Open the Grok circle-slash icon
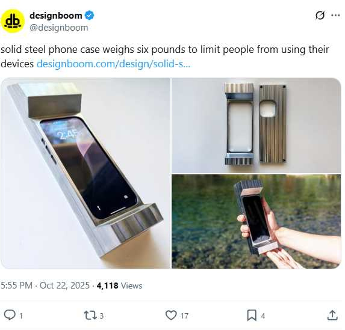 320,16
